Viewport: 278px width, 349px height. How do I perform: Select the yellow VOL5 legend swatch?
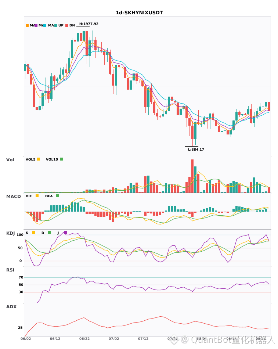point(39,159)
